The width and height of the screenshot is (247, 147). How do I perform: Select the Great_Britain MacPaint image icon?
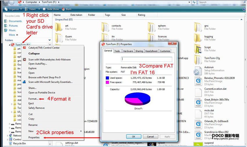pos(198,103)
